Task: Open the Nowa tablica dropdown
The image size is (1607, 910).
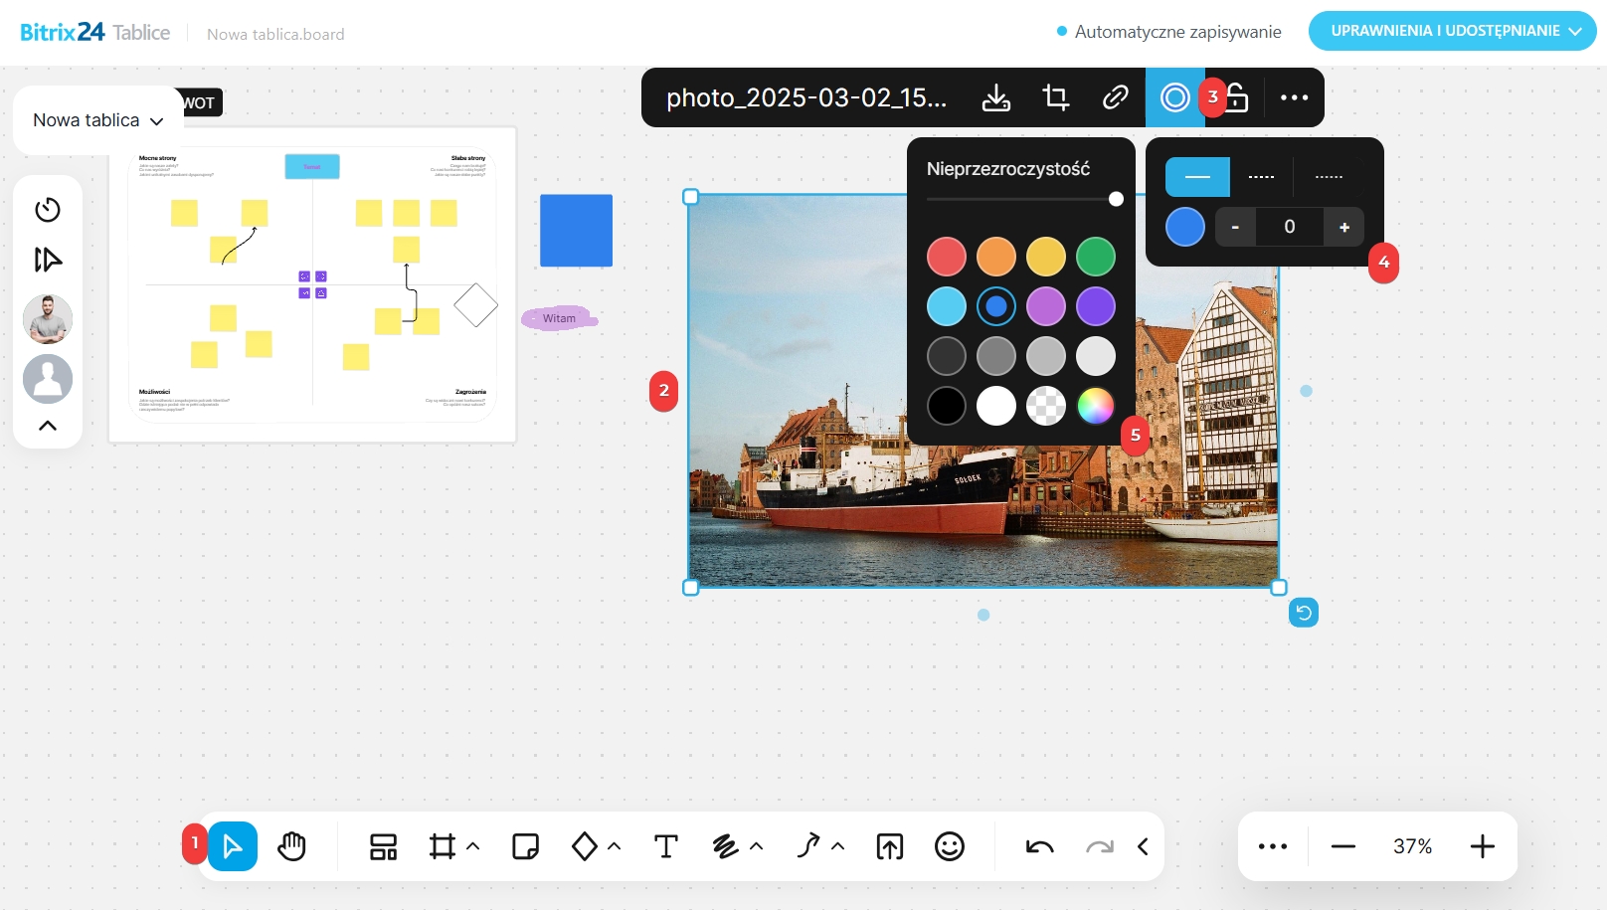Action: point(97,120)
